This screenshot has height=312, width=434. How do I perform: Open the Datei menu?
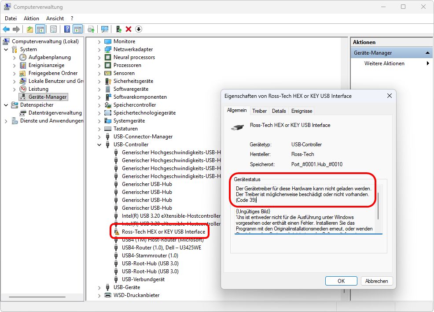click(x=11, y=18)
